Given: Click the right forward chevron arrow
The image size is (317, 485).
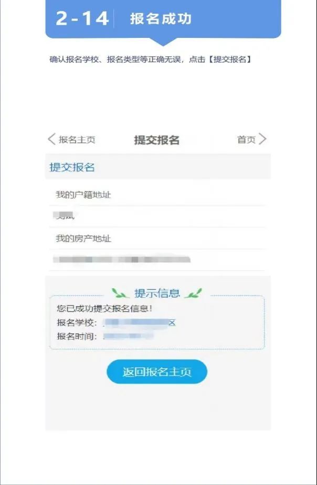Looking at the screenshot, I should click(x=262, y=139).
